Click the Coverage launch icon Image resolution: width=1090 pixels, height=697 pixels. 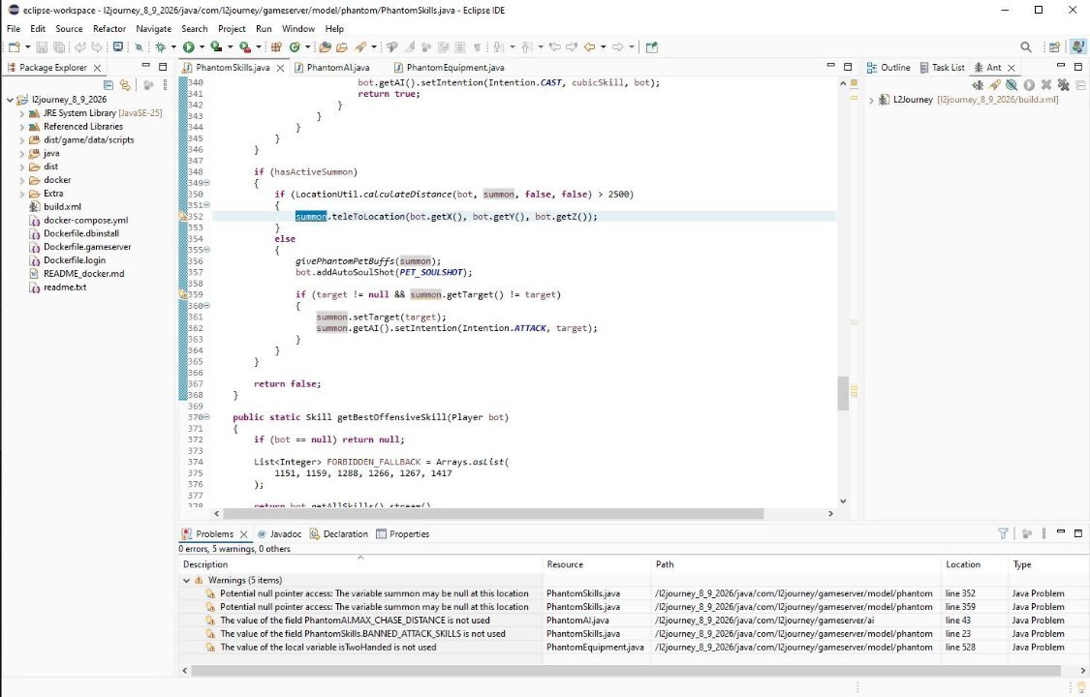click(217, 47)
